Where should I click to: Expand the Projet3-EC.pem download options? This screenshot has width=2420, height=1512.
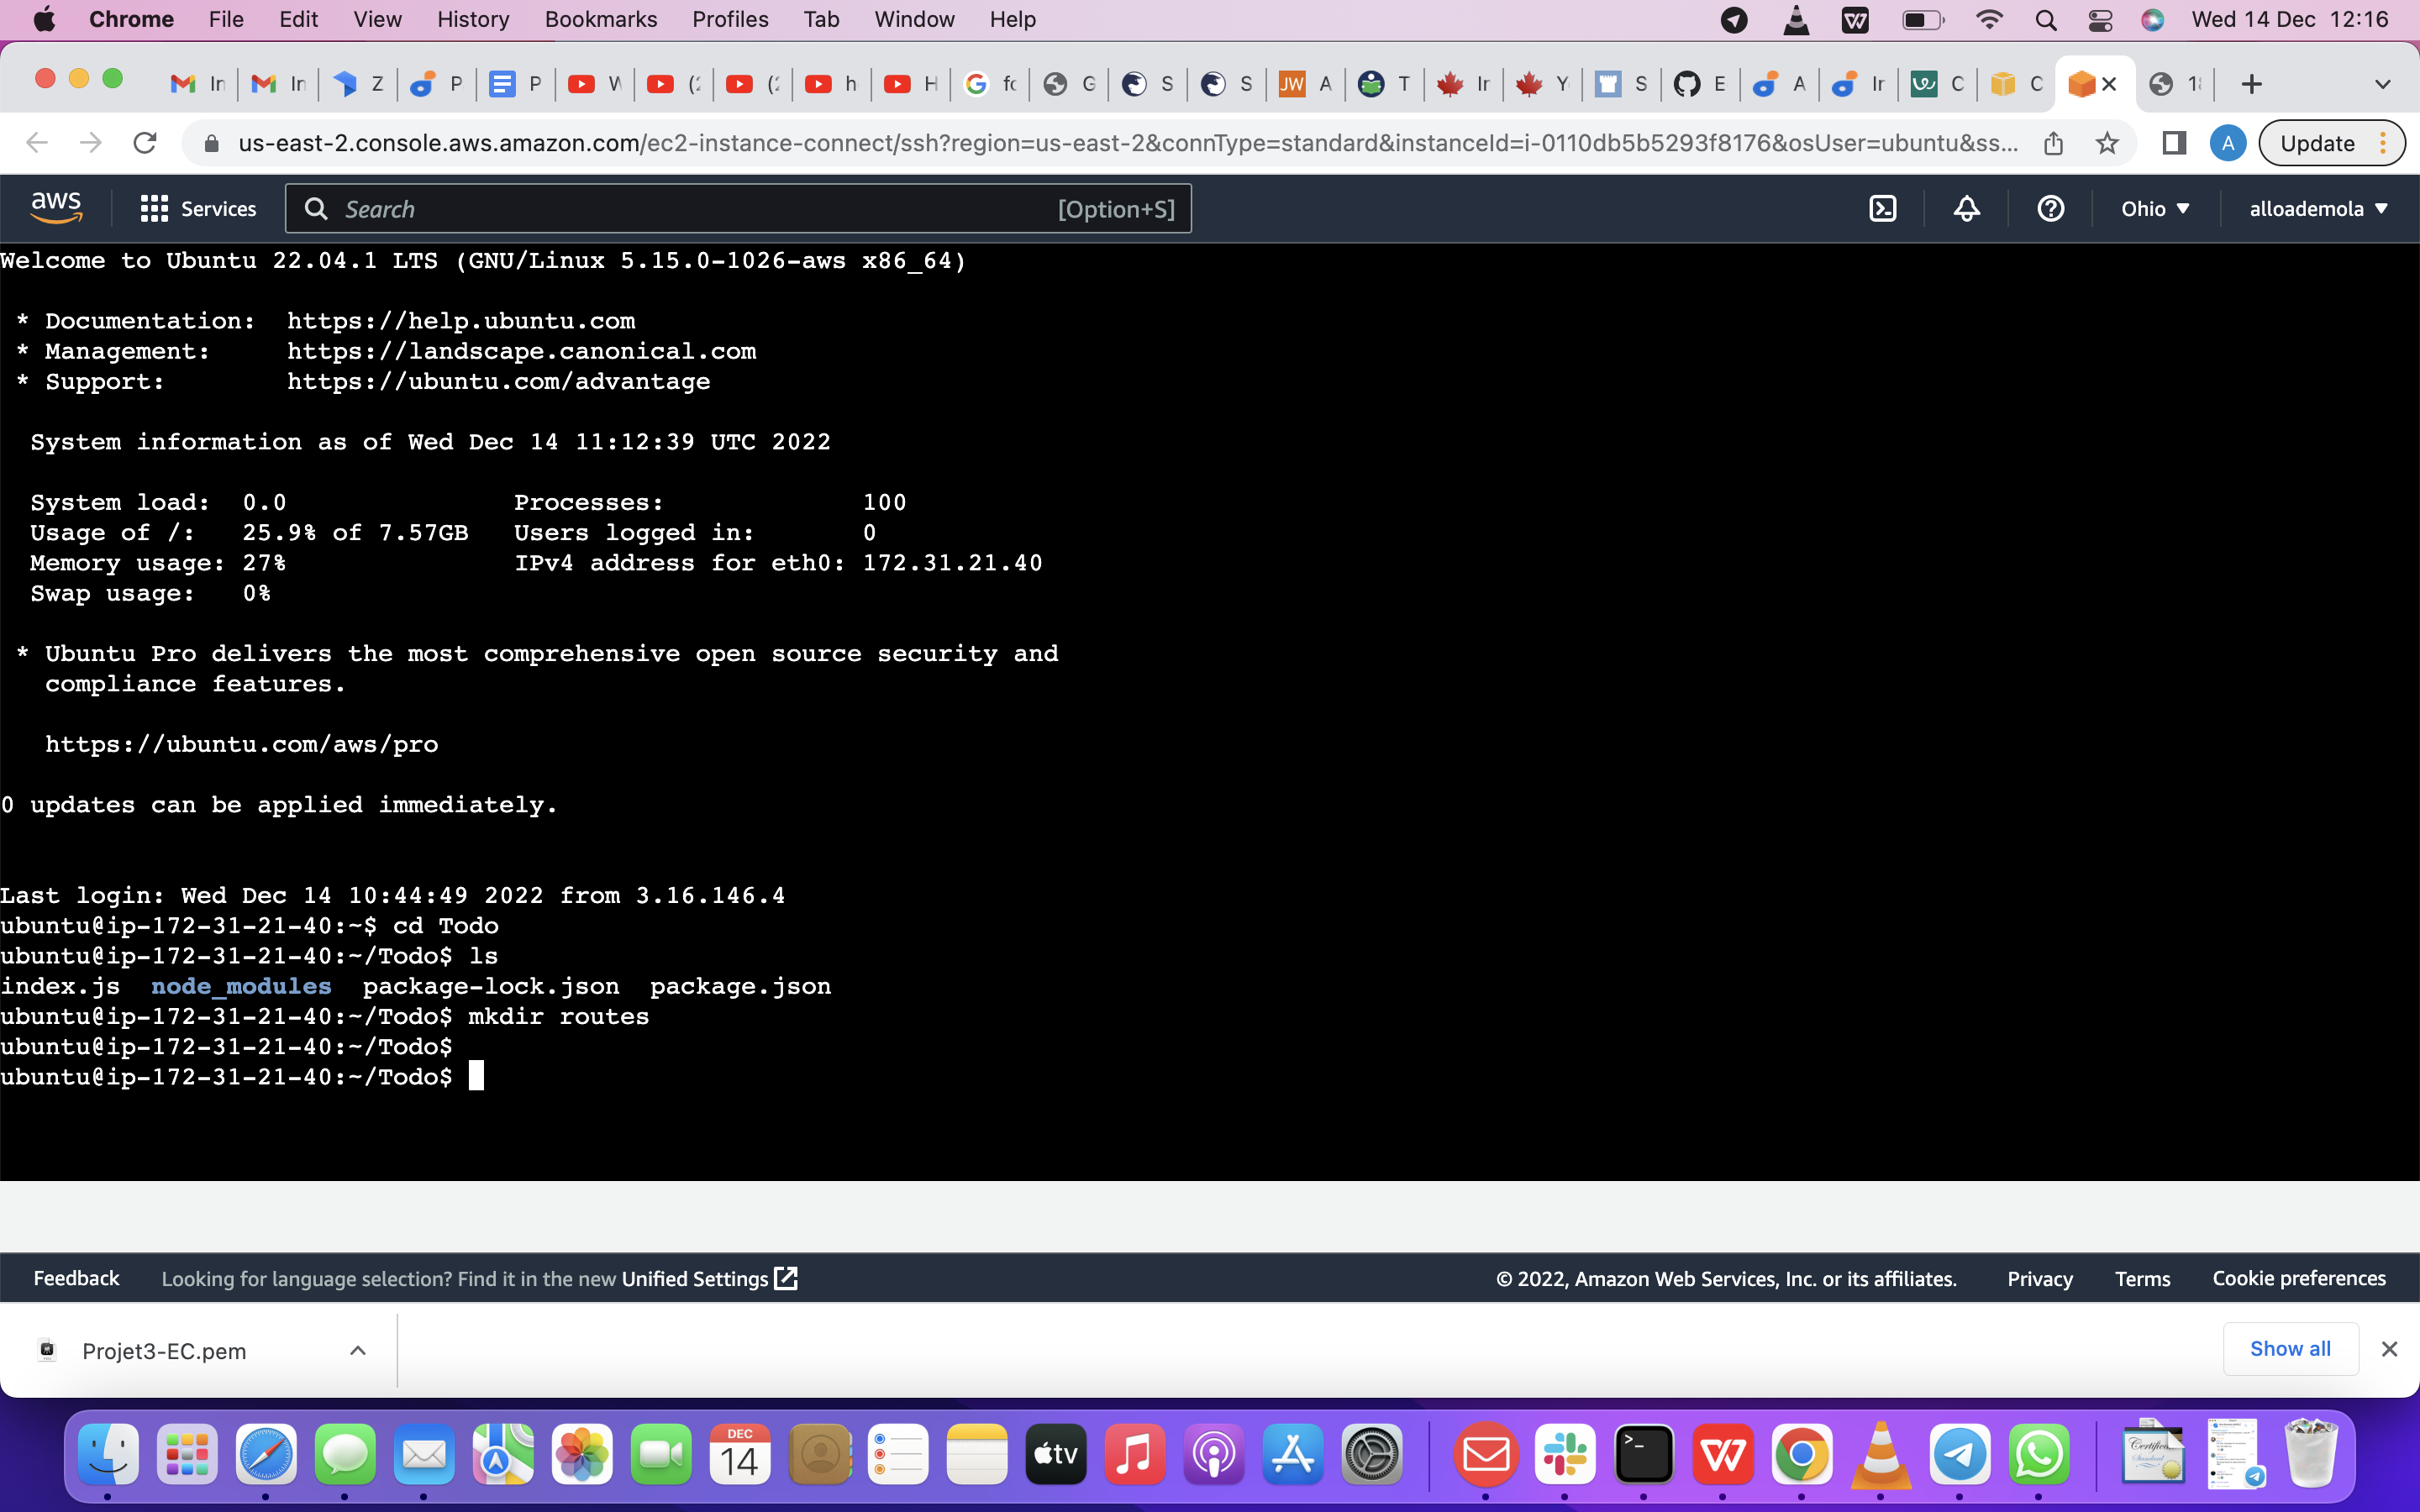tap(357, 1350)
